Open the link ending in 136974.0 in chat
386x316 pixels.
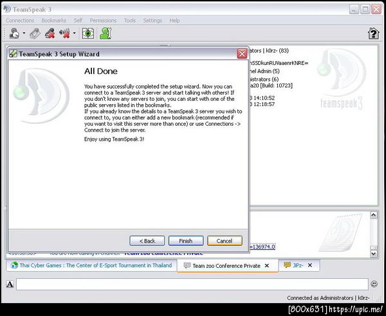(x=262, y=247)
